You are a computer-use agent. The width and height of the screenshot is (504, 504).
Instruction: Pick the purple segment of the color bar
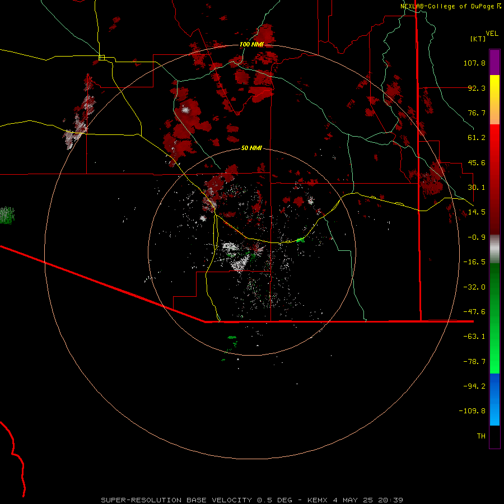pos(494,62)
